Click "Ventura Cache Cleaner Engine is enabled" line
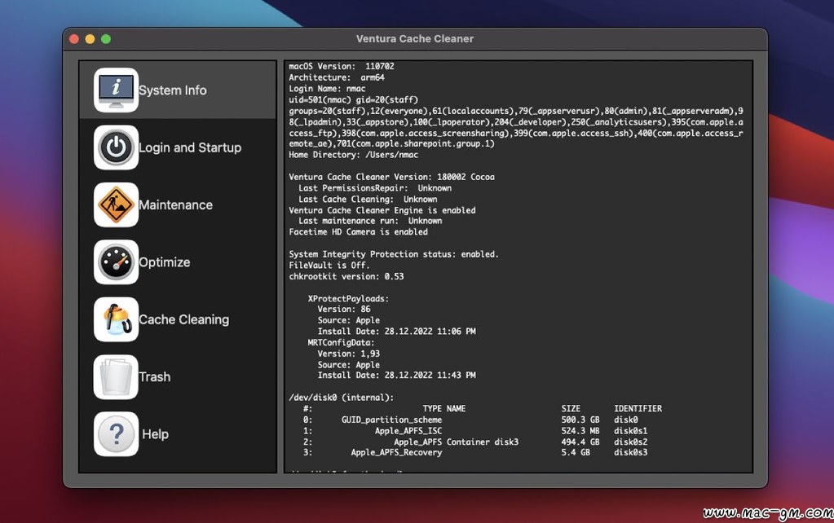The image size is (834, 523). tap(382, 210)
